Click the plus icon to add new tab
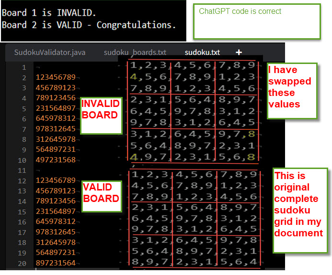Viewport: 332px width, 275px height. pyautogui.click(x=239, y=52)
